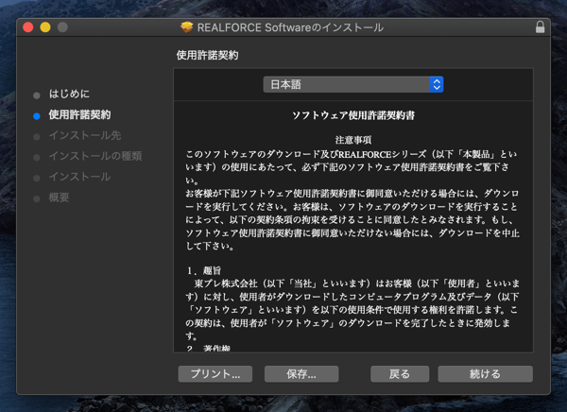Click the window title REALFORCE Softwareのインストール
Screen dimensions: 567x412
pos(290,27)
